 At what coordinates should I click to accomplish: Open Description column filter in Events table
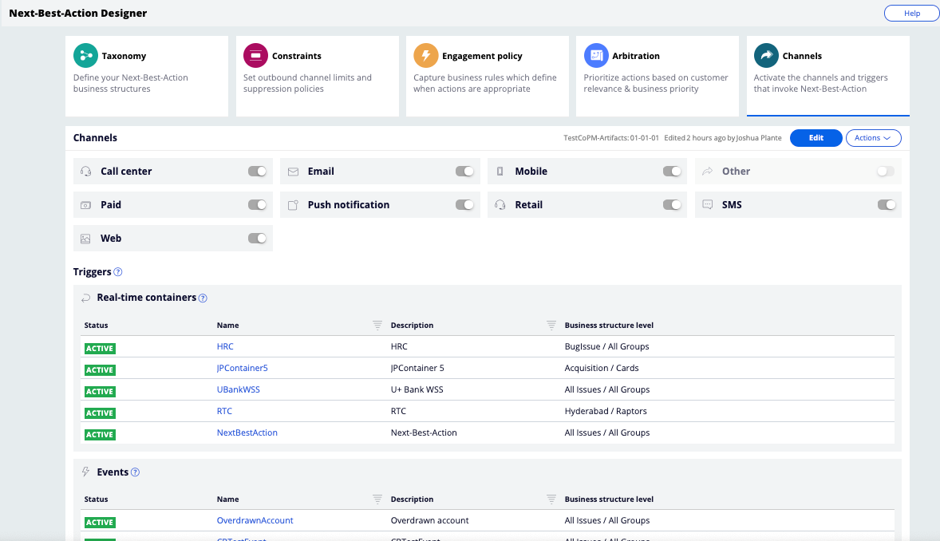551,500
